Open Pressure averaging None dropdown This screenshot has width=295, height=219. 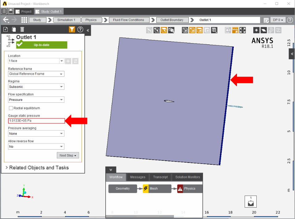(x=36, y=134)
